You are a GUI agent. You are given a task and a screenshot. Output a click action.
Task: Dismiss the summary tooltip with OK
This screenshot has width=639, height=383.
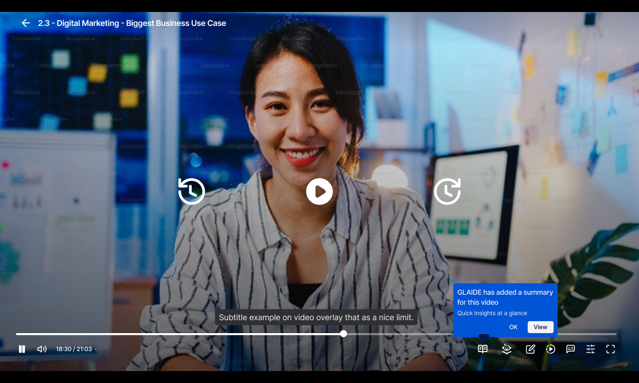(x=513, y=327)
